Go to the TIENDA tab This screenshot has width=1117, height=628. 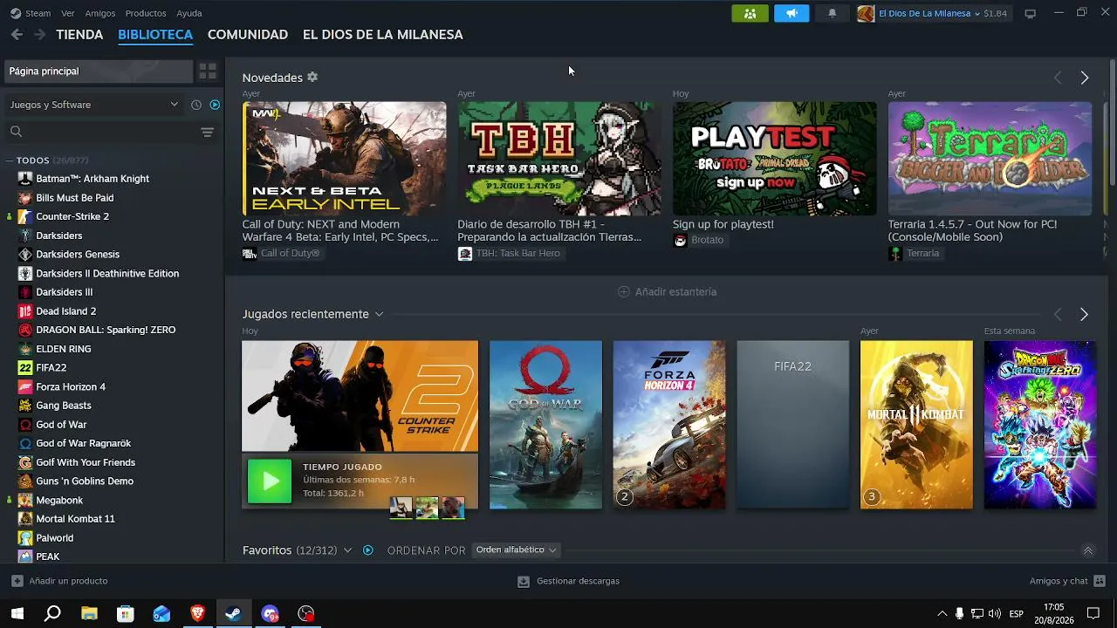[79, 35]
